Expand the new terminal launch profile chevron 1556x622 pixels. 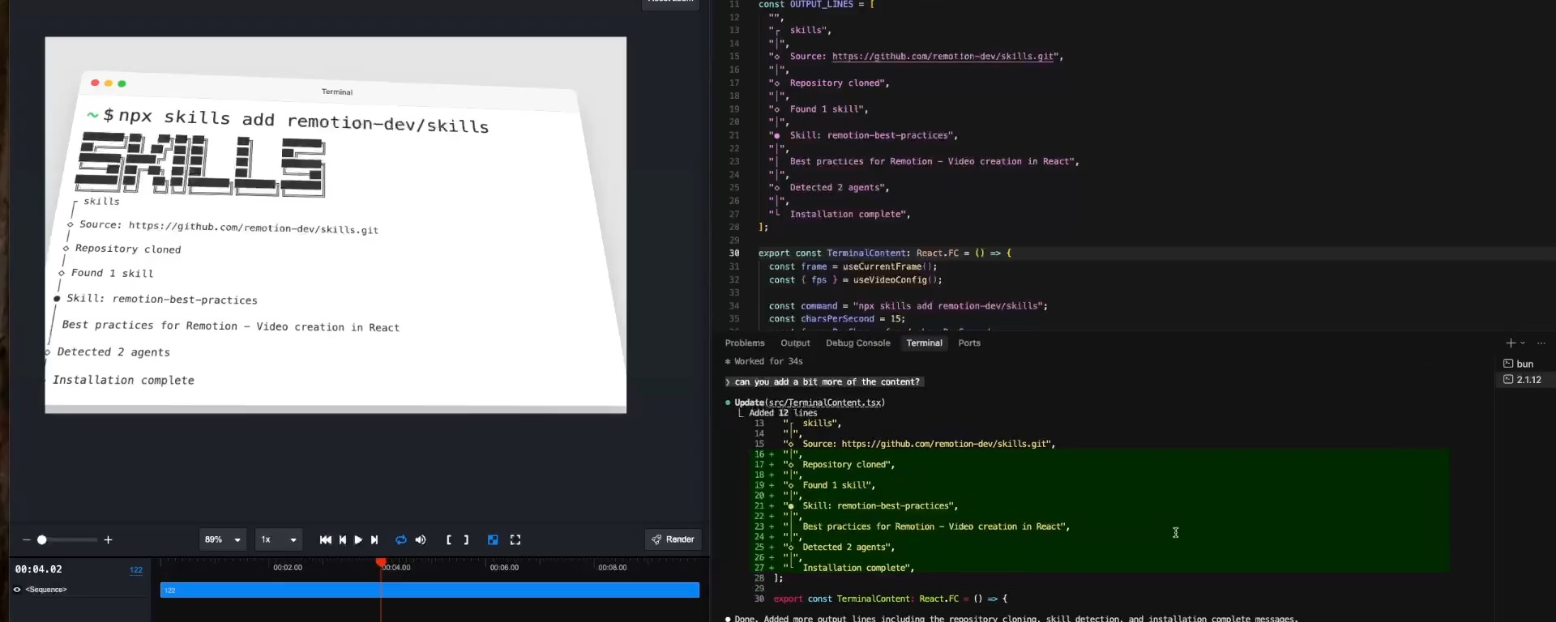click(x=1523, y=343)
